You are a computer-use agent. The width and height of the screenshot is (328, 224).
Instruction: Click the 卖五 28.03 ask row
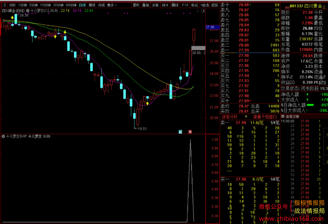[x=250, y=30]
